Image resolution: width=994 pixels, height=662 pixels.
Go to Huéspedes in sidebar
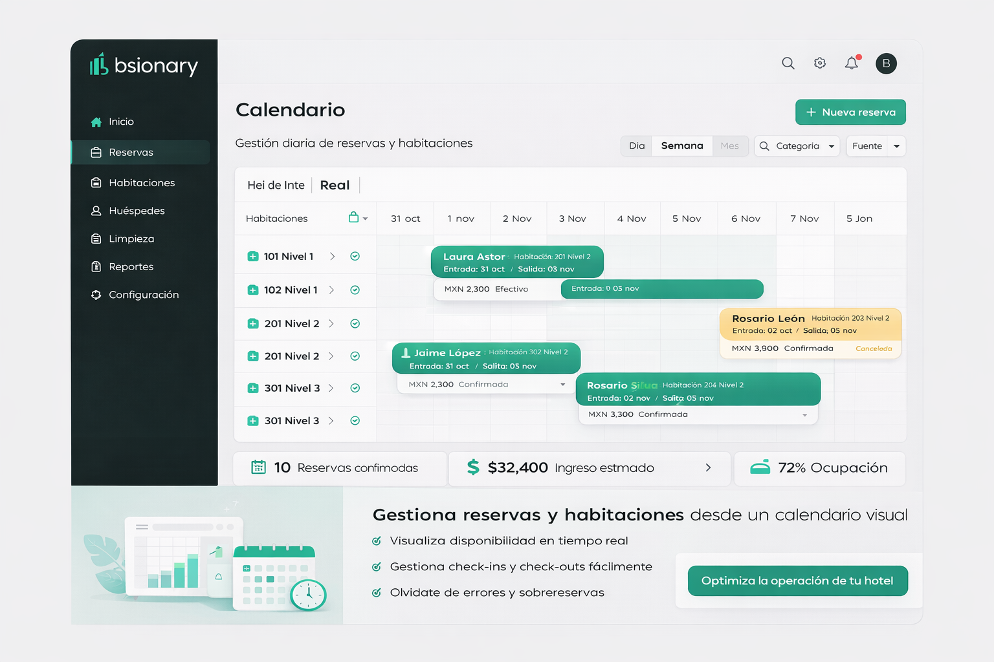click(137, 211)
